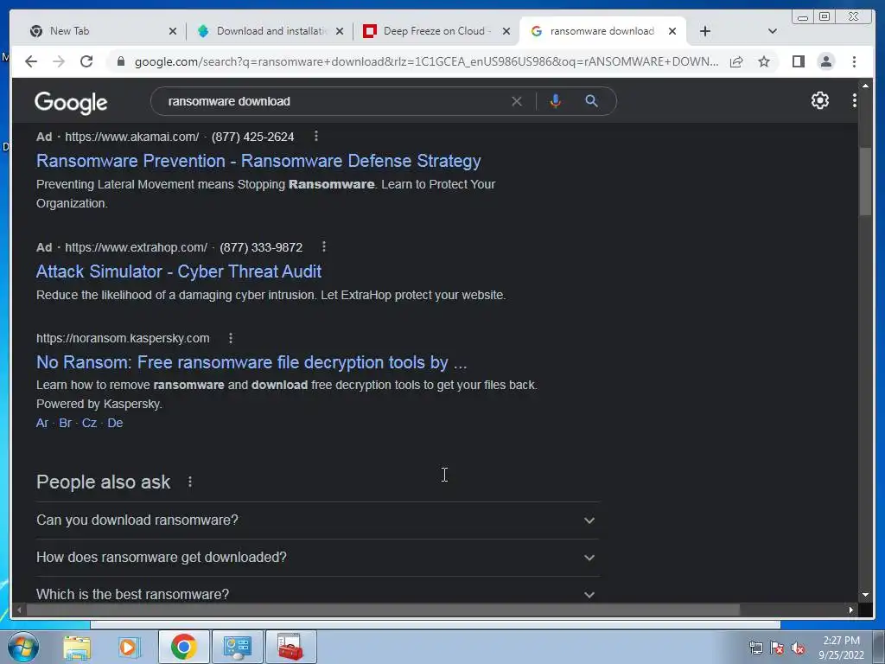Open No Ransom decryption tools result

coord(251,362)
